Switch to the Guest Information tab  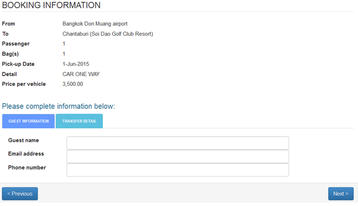point(28,121)
